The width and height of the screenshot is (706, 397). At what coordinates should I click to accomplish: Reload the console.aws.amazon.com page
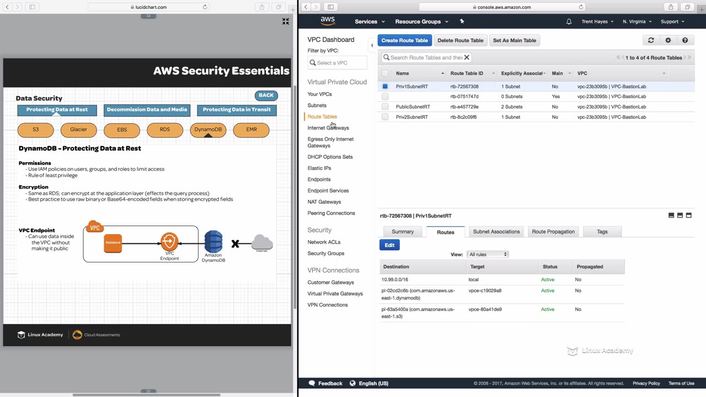[581, 7]
